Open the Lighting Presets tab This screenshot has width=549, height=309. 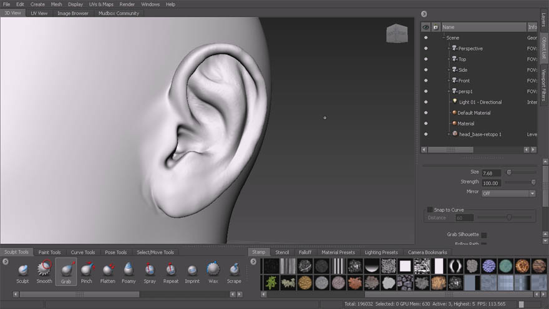pyautogui.click(x=381, y=252)
